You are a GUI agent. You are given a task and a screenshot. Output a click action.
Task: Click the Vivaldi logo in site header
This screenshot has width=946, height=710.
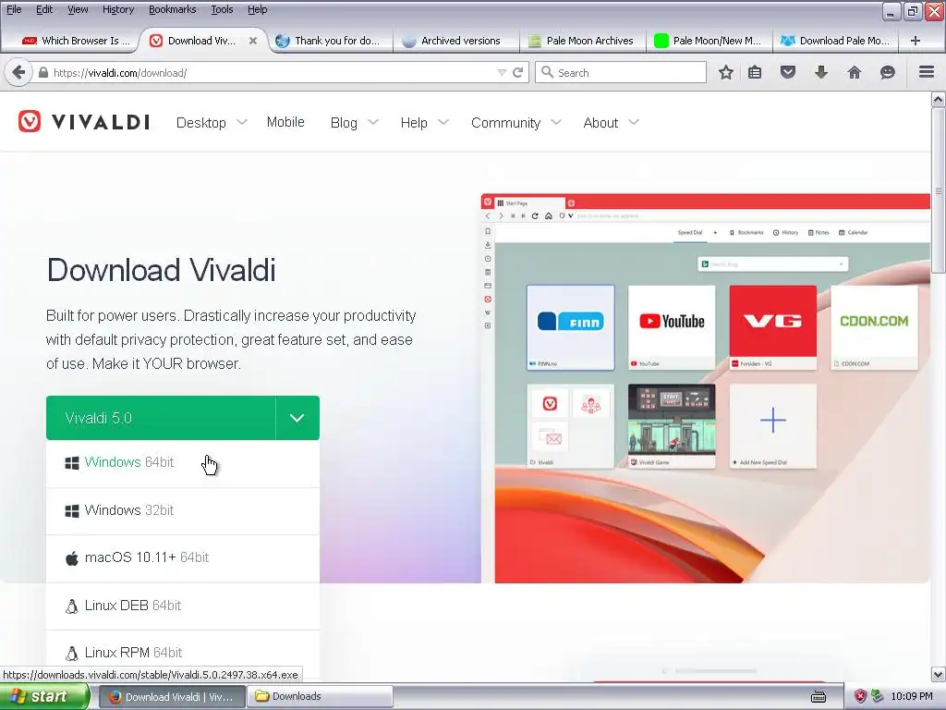[84, 122]
